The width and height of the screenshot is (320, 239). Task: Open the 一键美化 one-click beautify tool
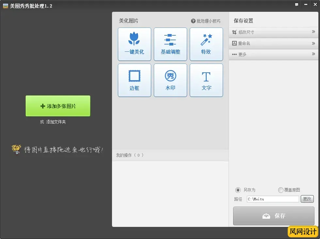(134, 44)
